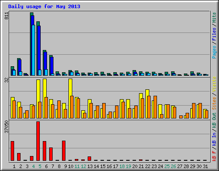Click the tallest cyan Pages bar on day 4
Viewport: 219px width, 171px height.
pos(33,50)
